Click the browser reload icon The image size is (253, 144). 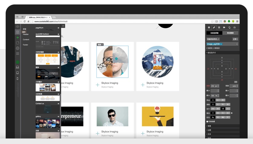(25, 21)
